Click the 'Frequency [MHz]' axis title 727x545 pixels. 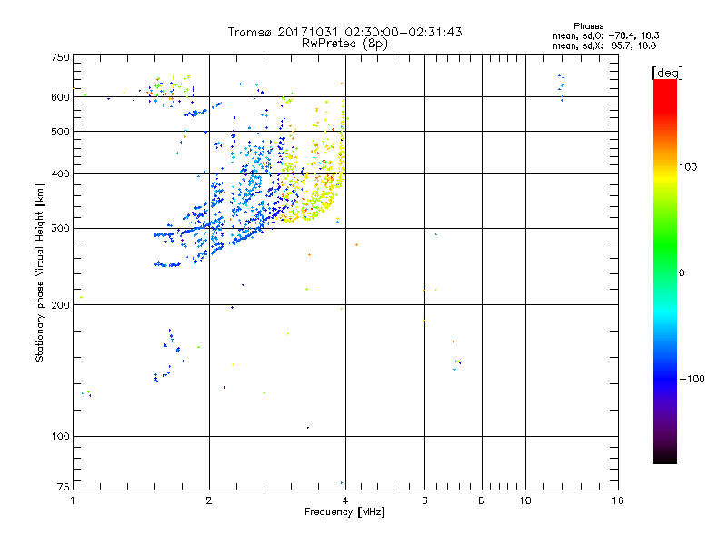344,512
